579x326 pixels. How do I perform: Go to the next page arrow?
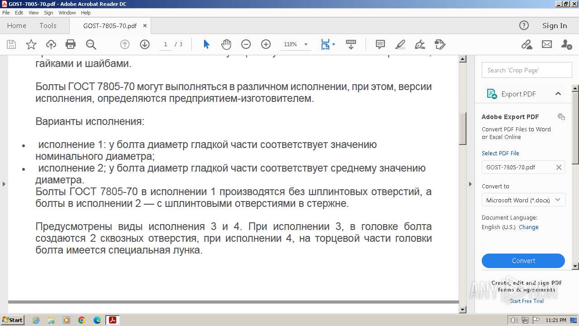coord(145,44)
